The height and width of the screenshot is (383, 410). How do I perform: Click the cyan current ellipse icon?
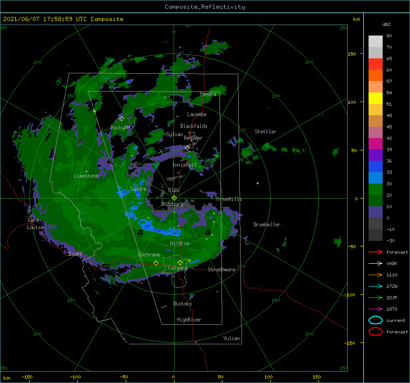[x=375, y=320]
